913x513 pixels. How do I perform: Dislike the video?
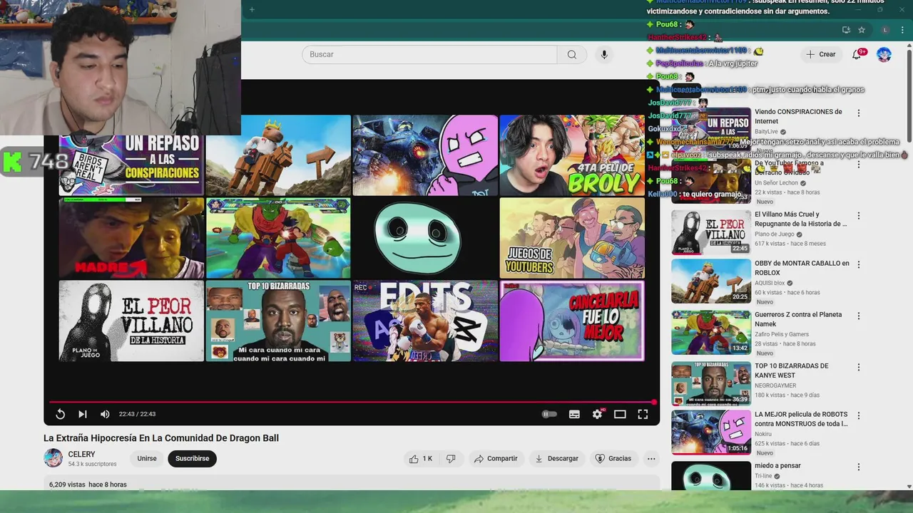coord(451,459)
